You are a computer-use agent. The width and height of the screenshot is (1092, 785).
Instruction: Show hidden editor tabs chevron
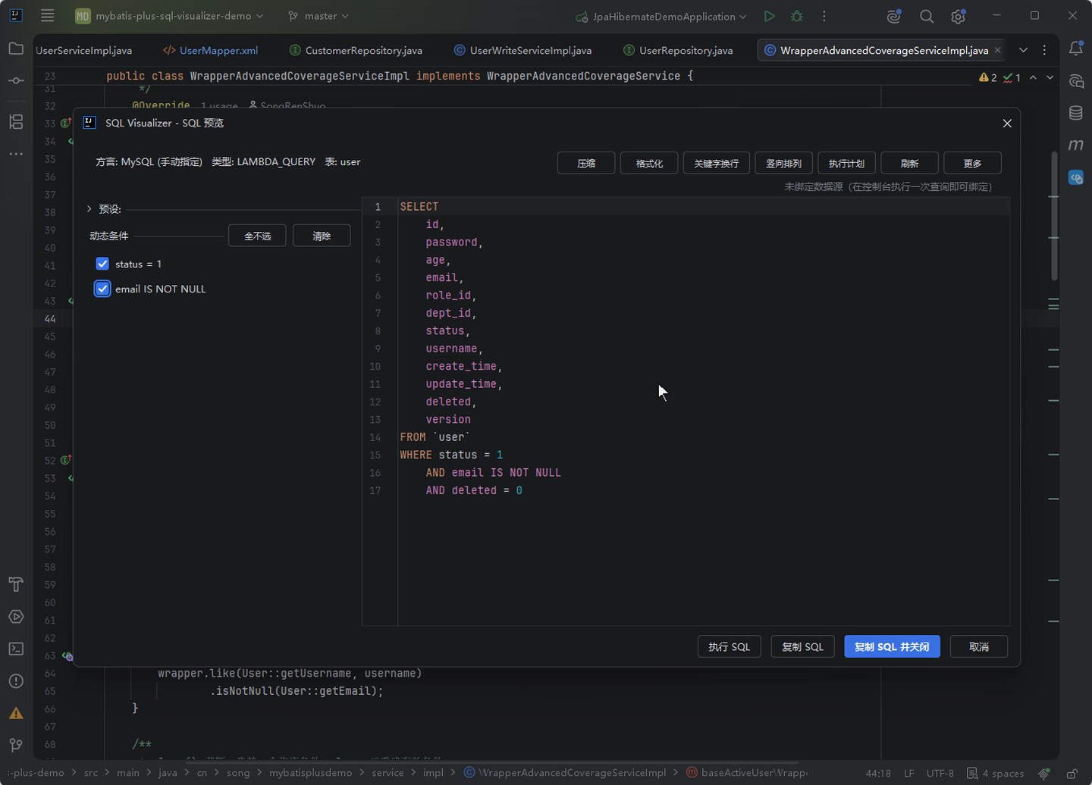pyautogui.click(x=1023, y=50)
